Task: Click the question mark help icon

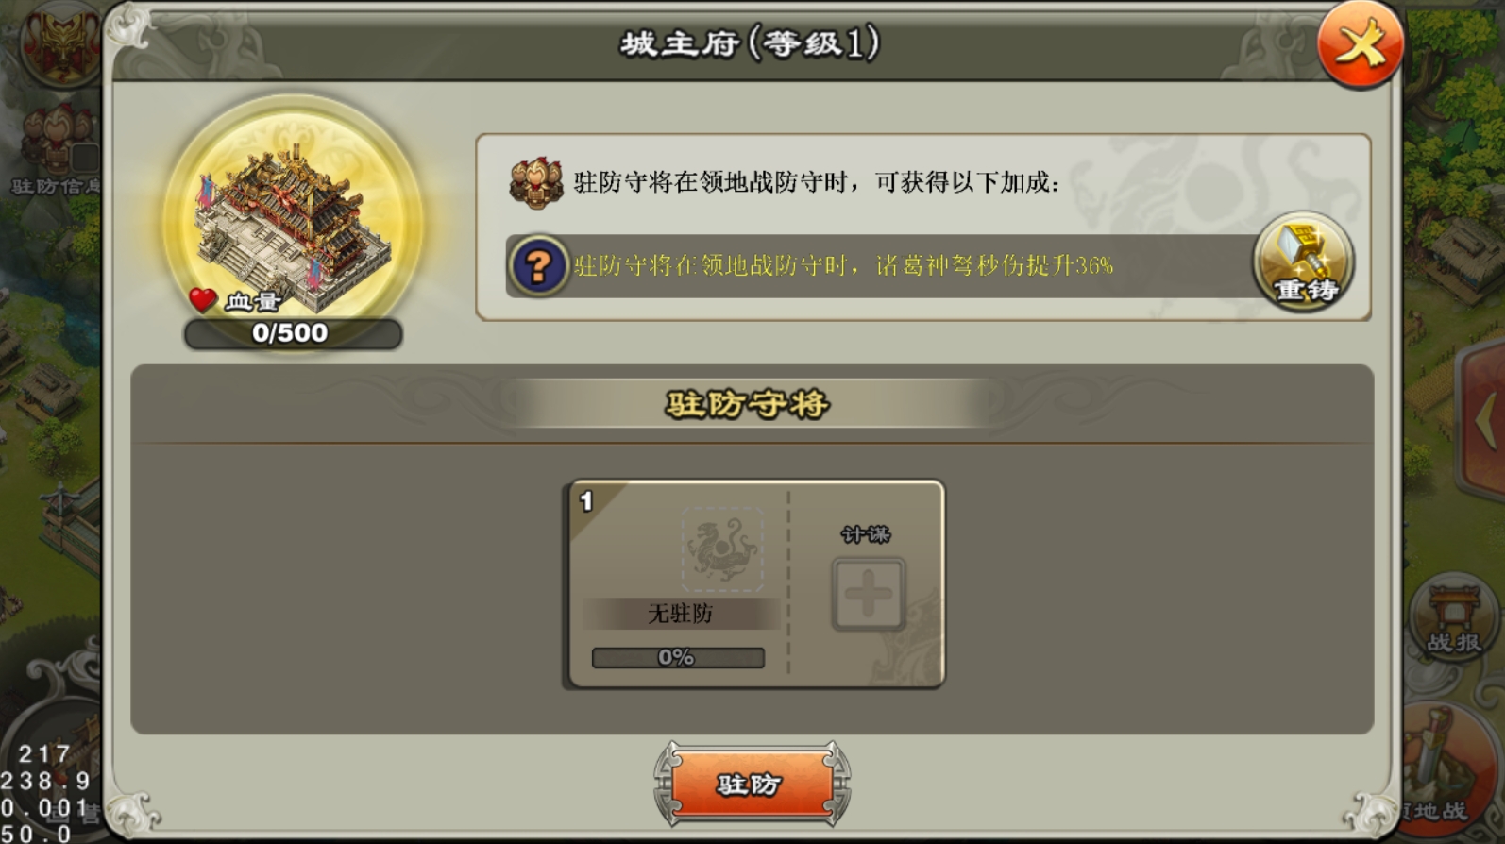Action: click(538, 266)
